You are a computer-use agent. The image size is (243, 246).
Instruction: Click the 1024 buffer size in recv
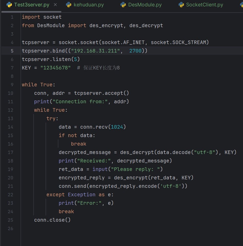click(117, 127)
